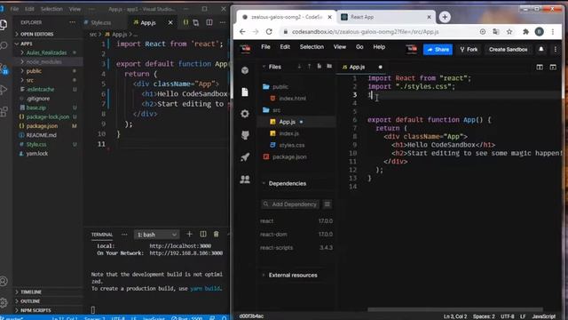Switch to React App browser tab

387,17
